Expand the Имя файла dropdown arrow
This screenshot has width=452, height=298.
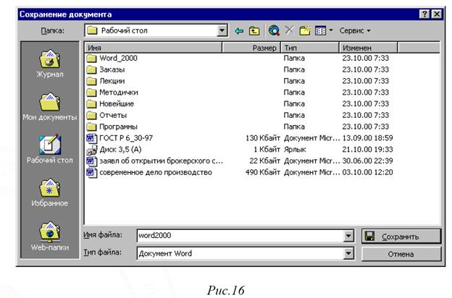coord(348,236)
